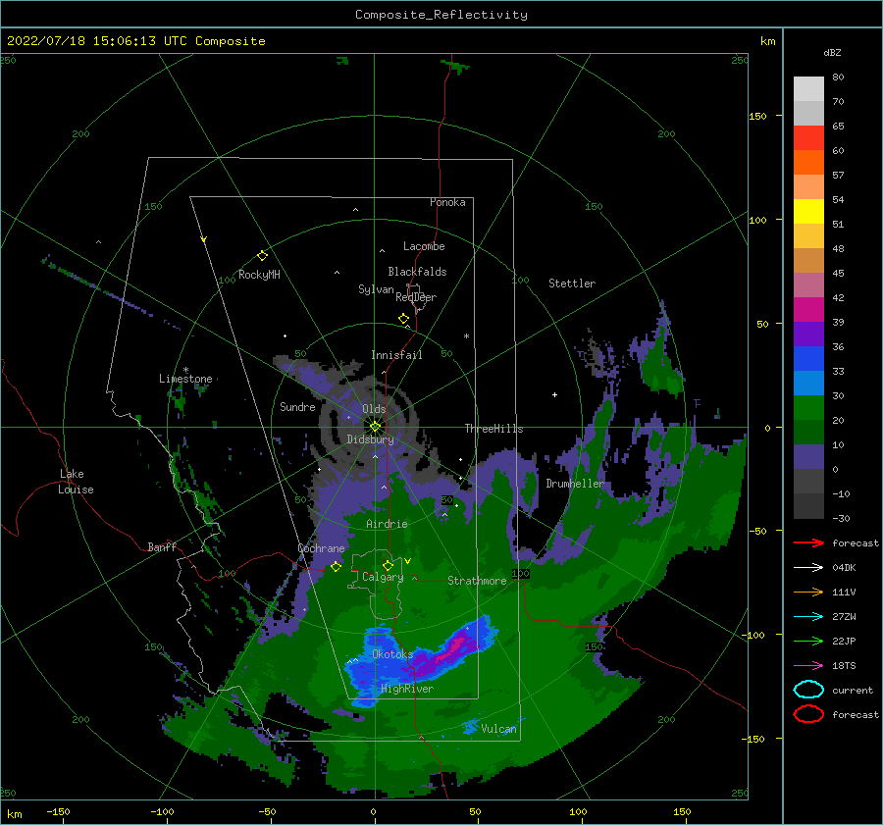This screenshot has width=883, height=825.
Task: Select the red forecast ellipse legend icon
Action: 808,714
